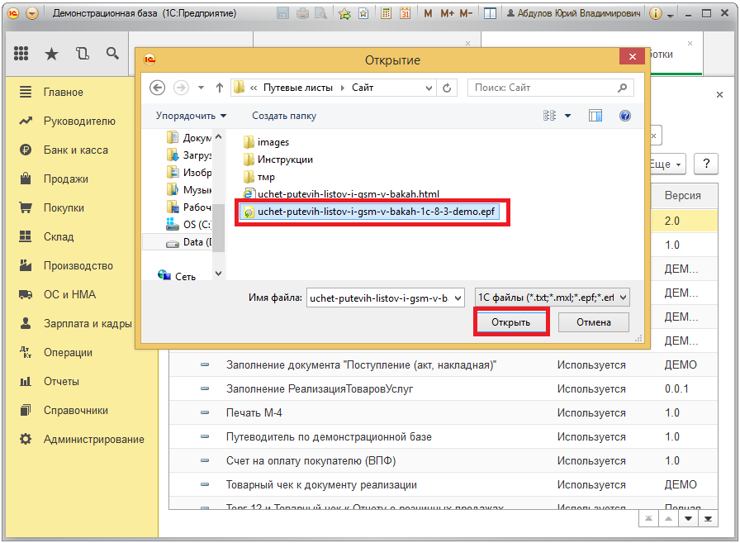
Task: Go up one folder level with the up arrow
Action: coord(220,88)
